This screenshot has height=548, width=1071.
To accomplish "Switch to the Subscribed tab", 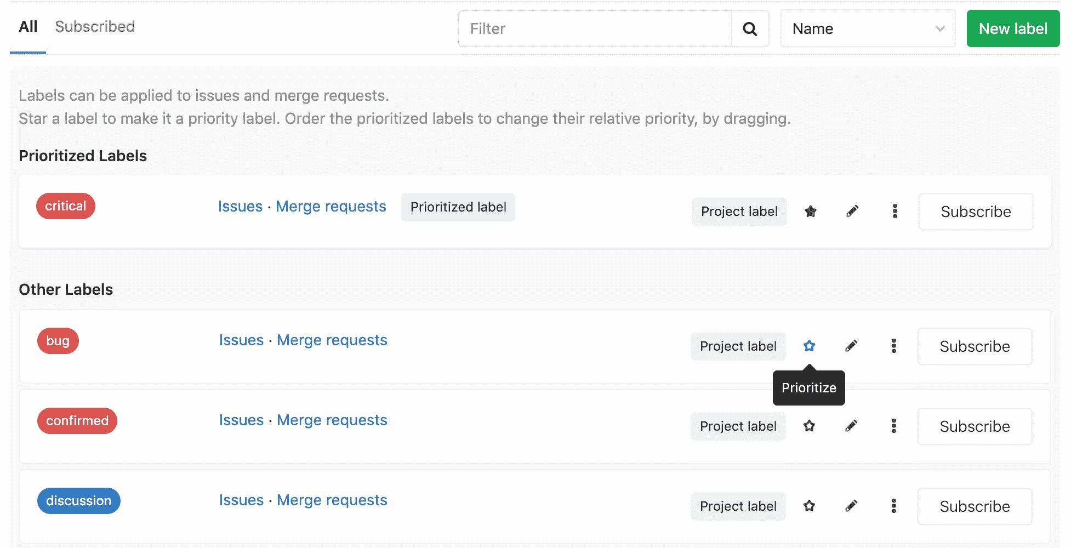I will (x=94, y=26).
